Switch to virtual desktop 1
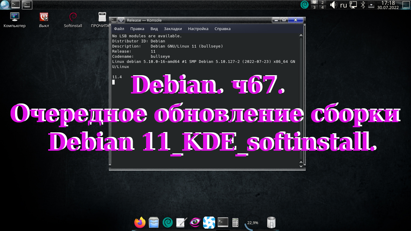The height and width of the screenshot is (231, 411). tap(314, 2)
